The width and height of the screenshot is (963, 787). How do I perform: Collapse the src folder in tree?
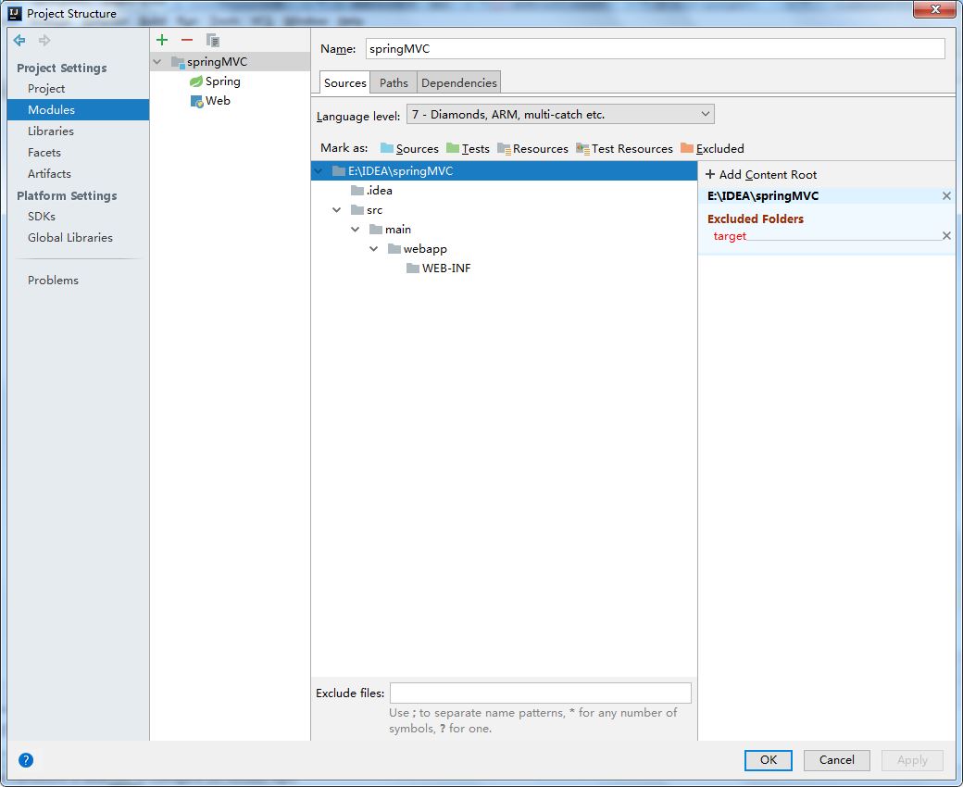point(336,210)
